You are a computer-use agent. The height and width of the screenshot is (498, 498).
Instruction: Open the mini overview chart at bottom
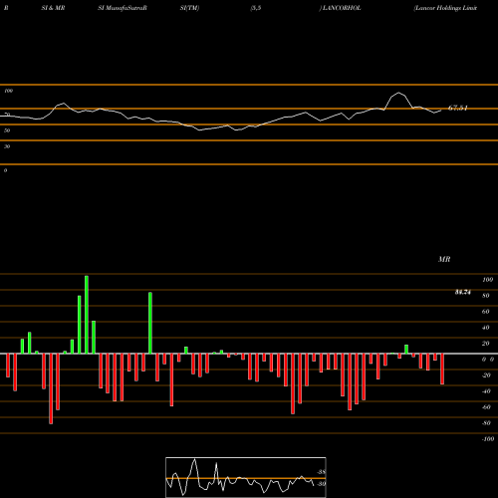(246, 477)
